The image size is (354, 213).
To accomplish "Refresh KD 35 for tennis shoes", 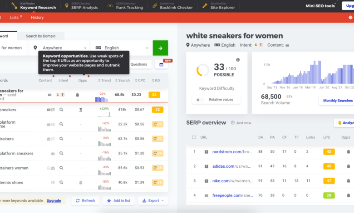I will [157, 182].
